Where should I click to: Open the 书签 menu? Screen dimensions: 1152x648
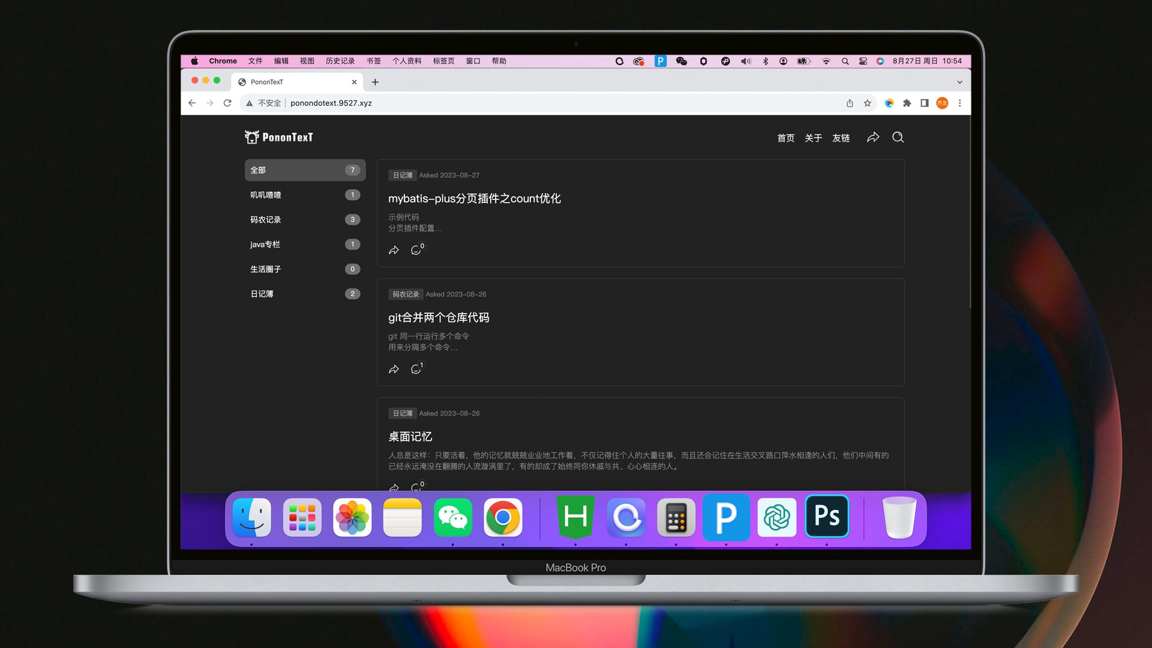(x=374, y=61)
